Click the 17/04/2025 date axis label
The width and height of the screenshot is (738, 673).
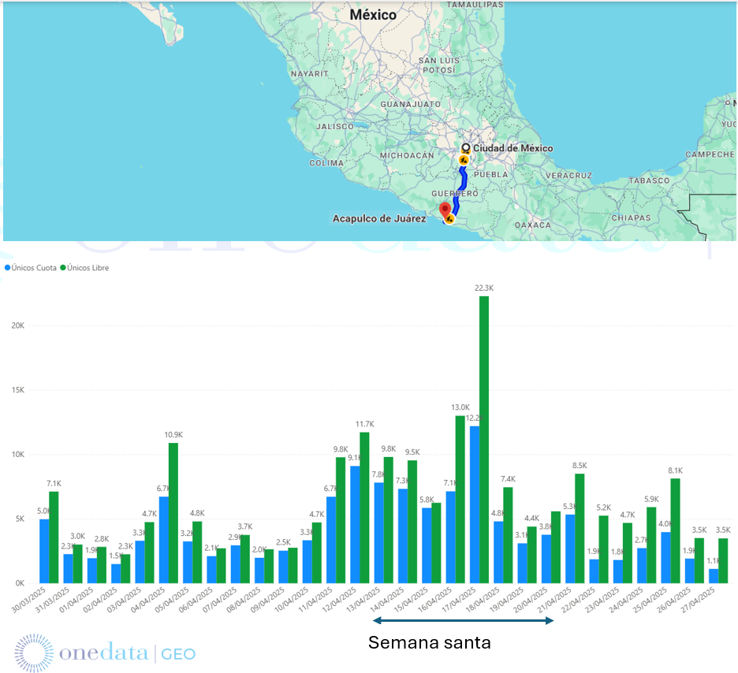coord(462,601)
